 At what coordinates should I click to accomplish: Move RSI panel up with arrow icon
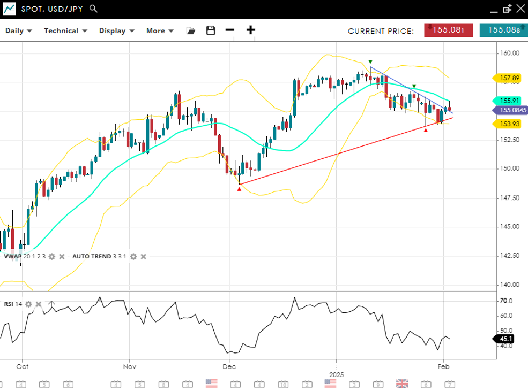51,304
